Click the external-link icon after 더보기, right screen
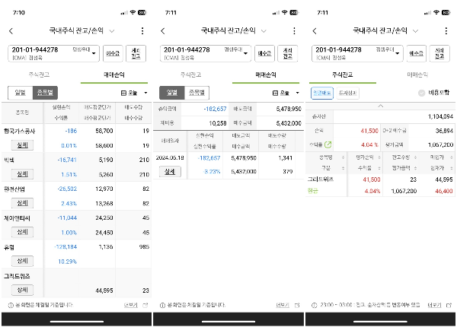The image size is (457, 327). (449, 305)
